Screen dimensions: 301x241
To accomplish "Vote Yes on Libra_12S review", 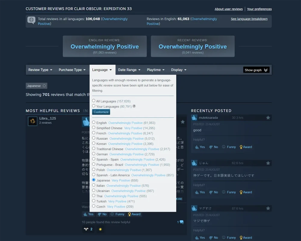I will [88, 214].
